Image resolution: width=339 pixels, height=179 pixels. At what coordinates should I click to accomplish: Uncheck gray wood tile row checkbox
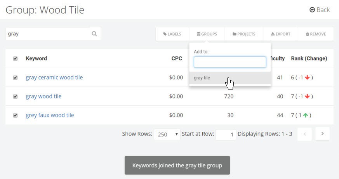click(16, 96)
